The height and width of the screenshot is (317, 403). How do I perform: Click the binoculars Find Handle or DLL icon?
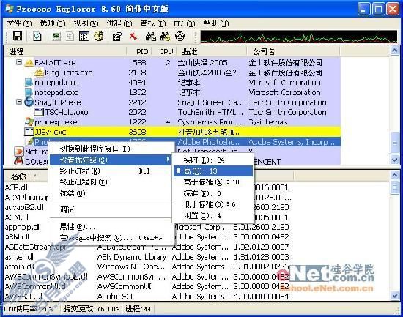coord(150,36)
